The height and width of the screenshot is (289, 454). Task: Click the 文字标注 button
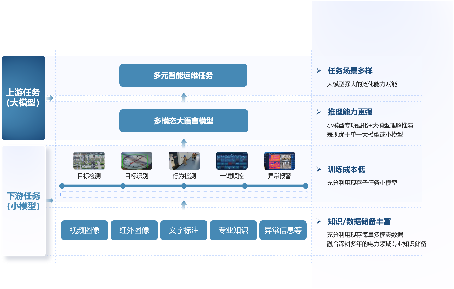184,230
